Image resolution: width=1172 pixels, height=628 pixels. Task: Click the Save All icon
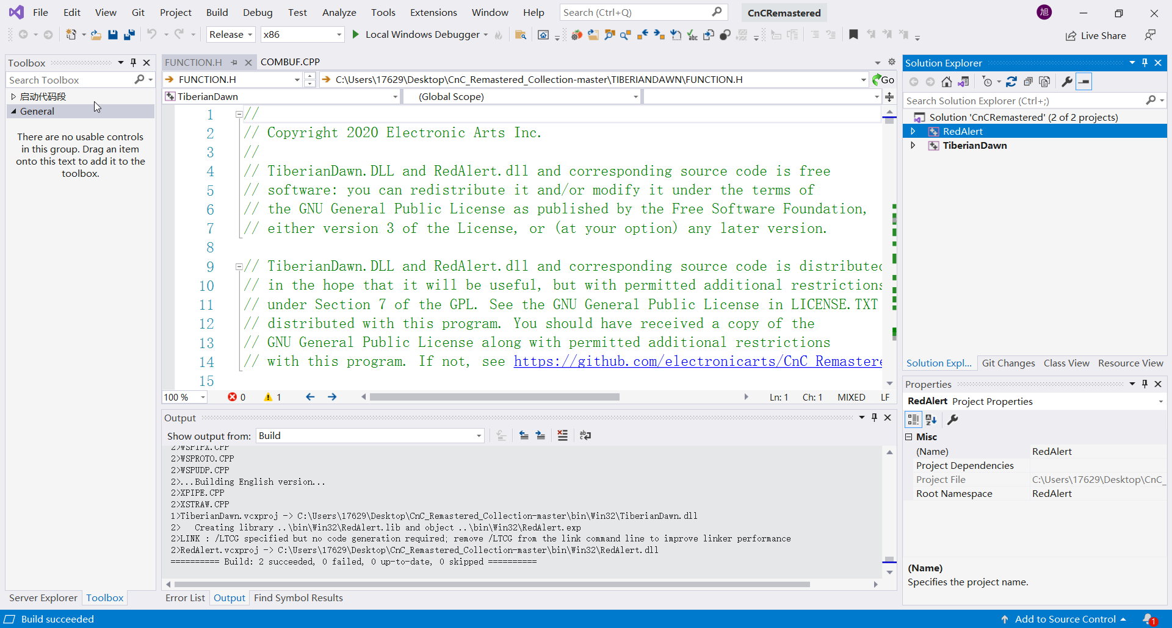pyautogui.click(x=129, y=35)
